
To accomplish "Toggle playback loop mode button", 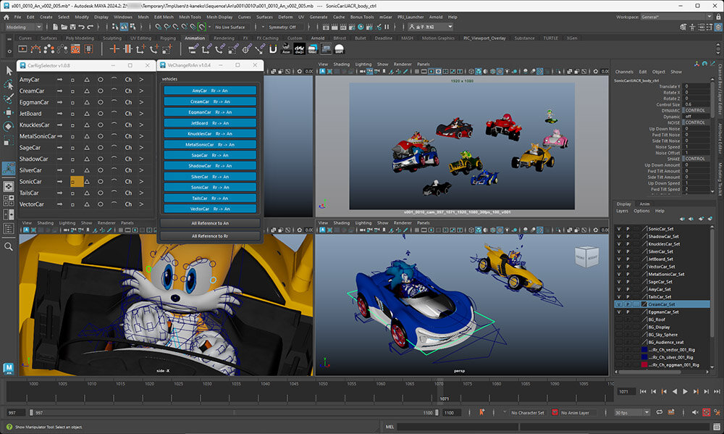I will click(660, 412).
